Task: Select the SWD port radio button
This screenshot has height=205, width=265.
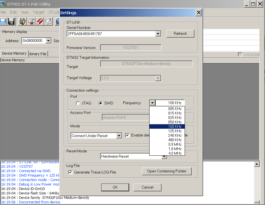Action: pyautogui.click(x=100, y=103)
